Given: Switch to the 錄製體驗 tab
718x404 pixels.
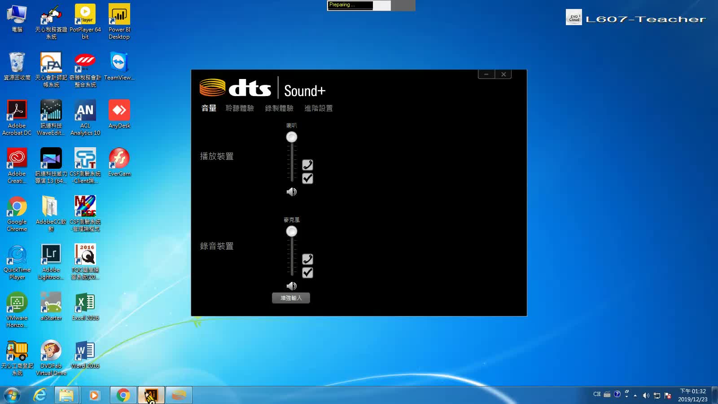Looking at the screenshot, I should [279, 108].
